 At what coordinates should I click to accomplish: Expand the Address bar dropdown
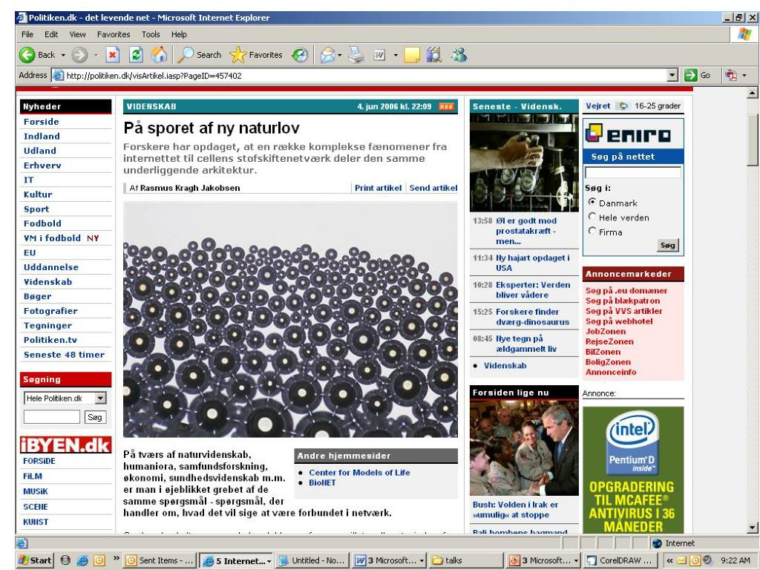click(672, 75)
